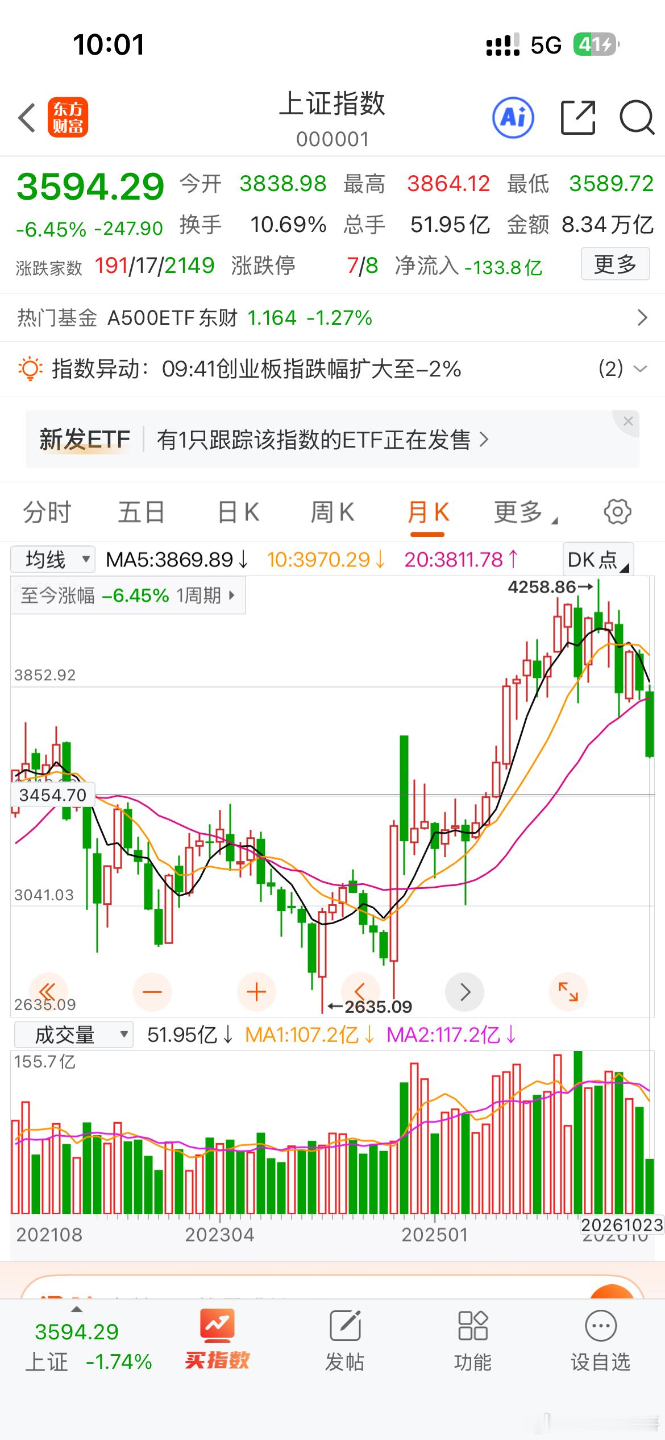Move chart right with arrow icon
665x1440 pixels.
coord(465,992)
